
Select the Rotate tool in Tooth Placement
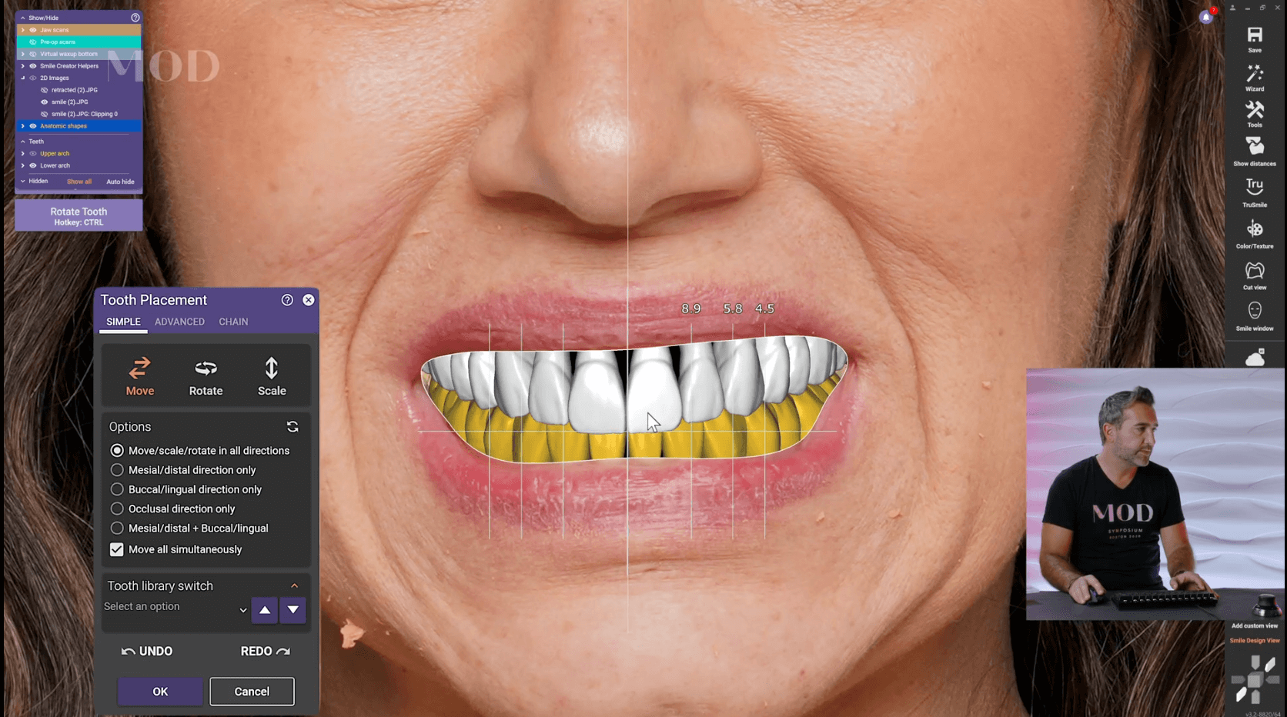pyautogui.click(x=206, y=376)
